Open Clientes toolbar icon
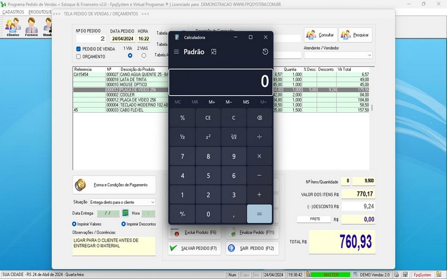Screen dimensions: 447x279 tap(12, 27)
